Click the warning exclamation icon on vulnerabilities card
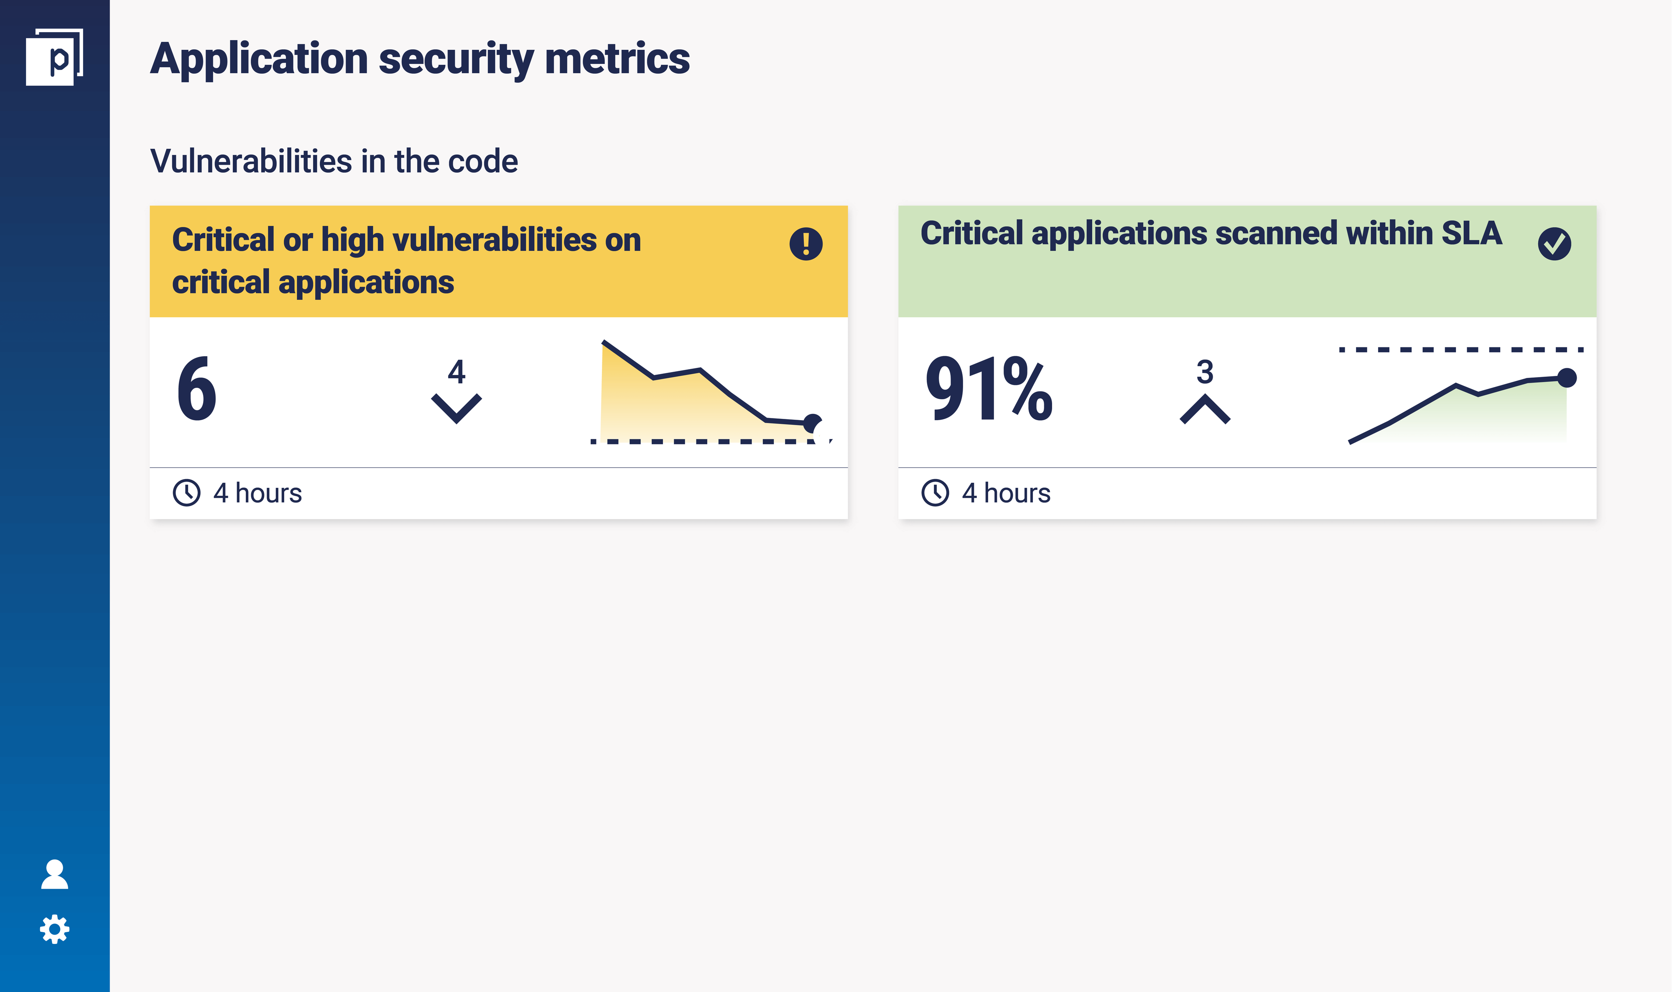Image resolution: width=1672 pixels, height=992 pixels. click(805, 243)
